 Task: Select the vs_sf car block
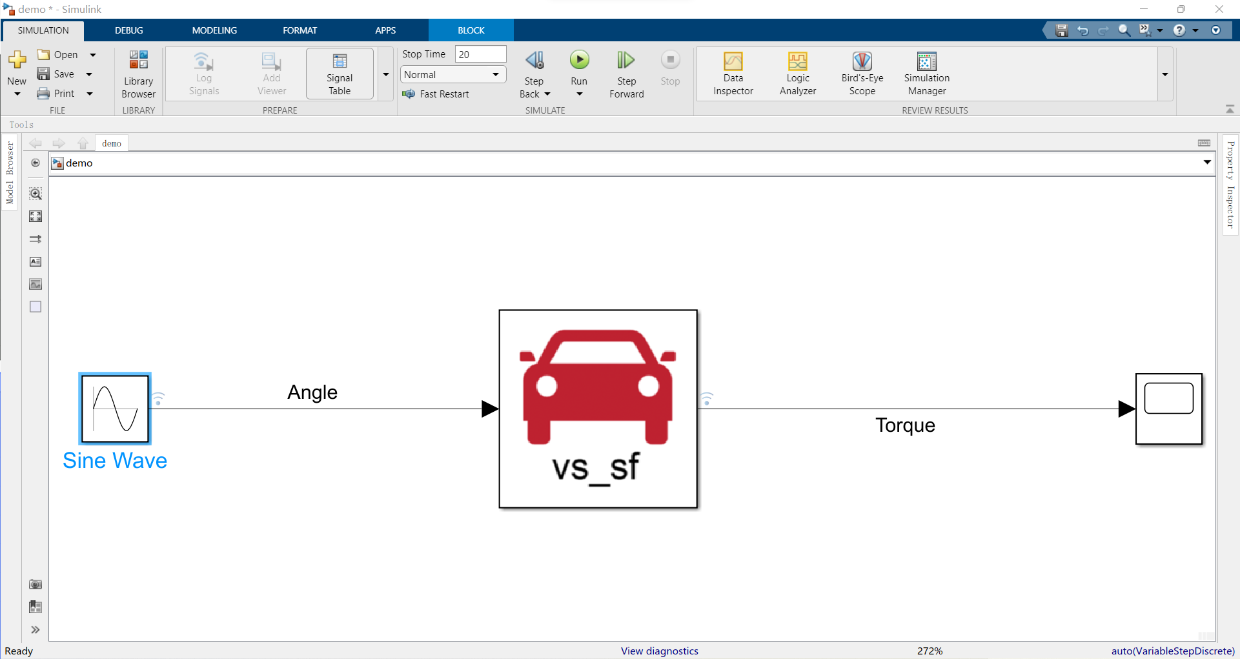(598, 409)
